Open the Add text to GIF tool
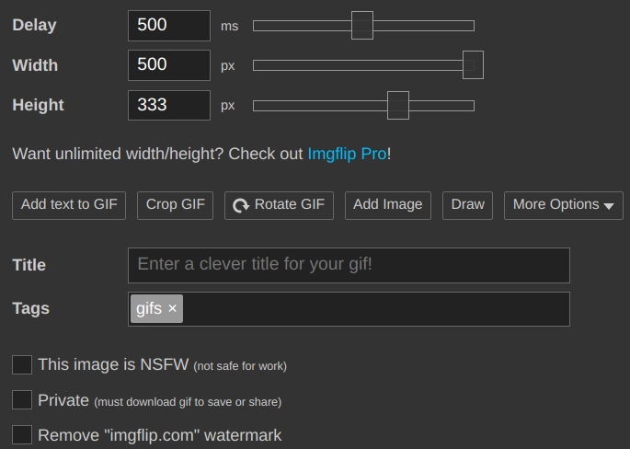630x449 pixels. point(70,205)
